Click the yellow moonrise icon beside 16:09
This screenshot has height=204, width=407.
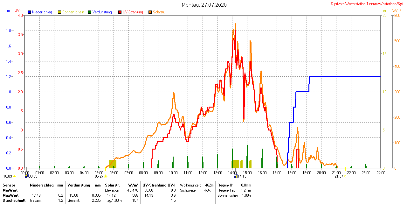tap(14, 176)
